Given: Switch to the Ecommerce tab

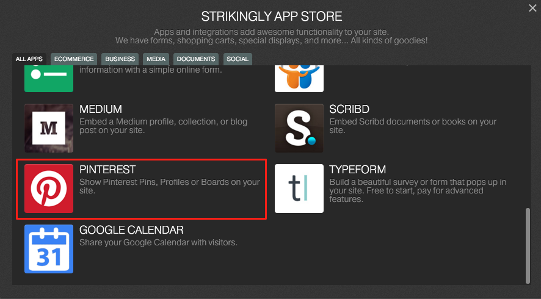Looking at the screenshot, I should pos(74,59).
